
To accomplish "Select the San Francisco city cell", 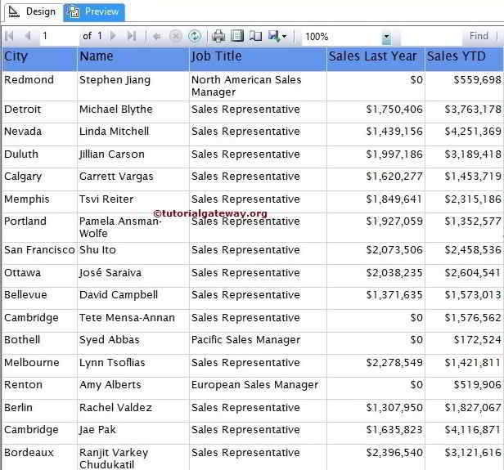I will pos(39,253).
